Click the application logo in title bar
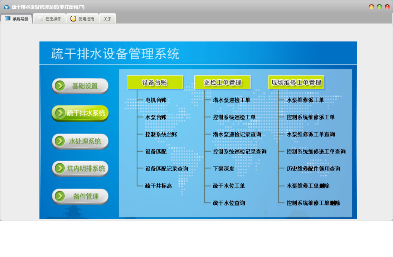The image size is (393, 257). (x=6, y=7)
